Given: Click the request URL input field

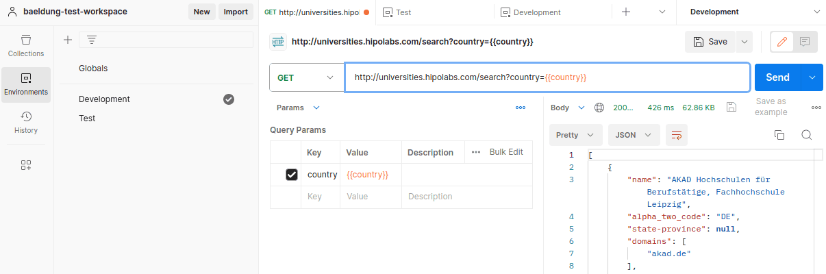Looking at the screenshot, I should (547, 77).
